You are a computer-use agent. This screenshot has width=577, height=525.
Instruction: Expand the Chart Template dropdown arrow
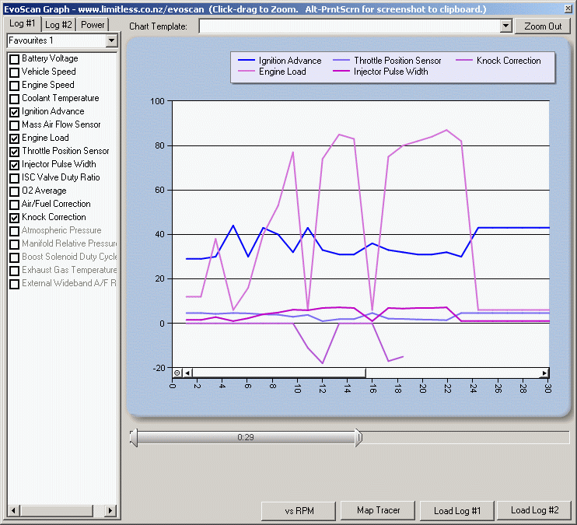point(506,26)
